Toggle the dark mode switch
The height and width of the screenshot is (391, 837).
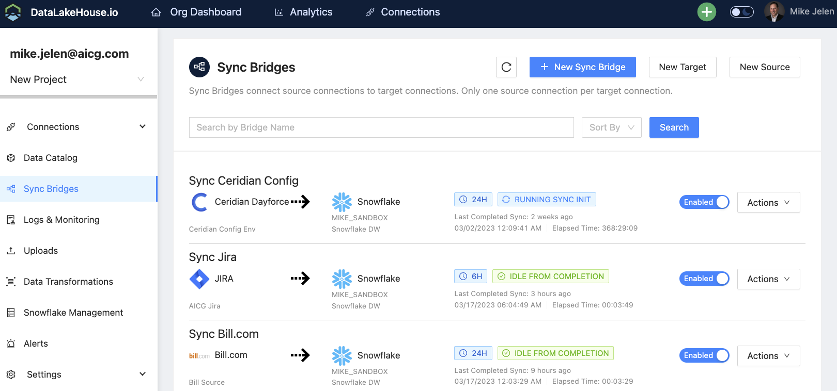click(x=741, y=12)
